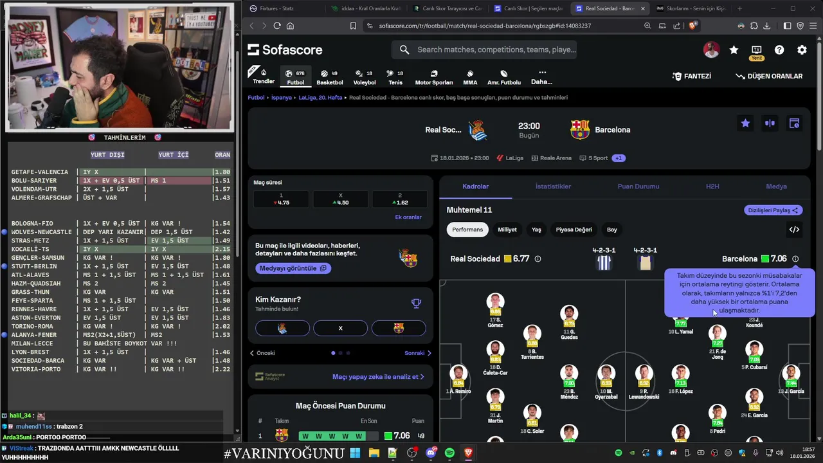Select Milliyet lineup view

[507, 230]
